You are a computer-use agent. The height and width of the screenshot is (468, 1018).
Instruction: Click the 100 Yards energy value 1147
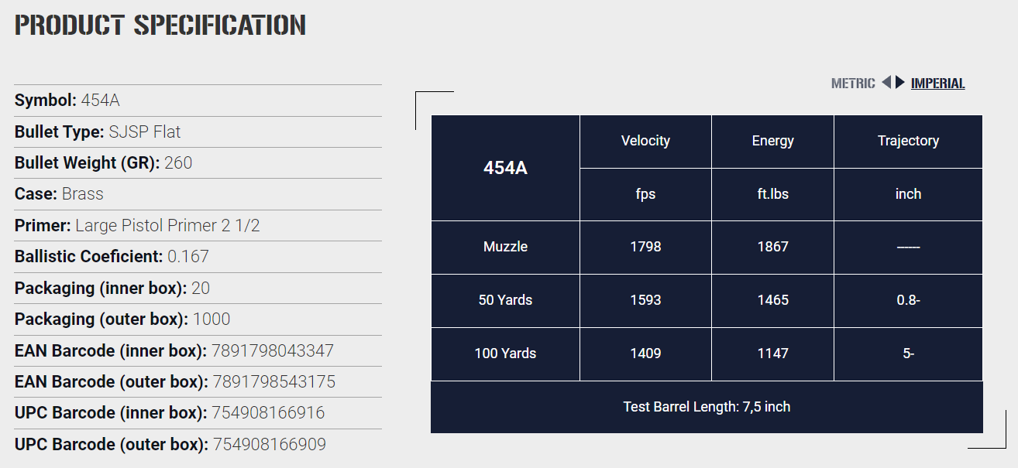772,354
